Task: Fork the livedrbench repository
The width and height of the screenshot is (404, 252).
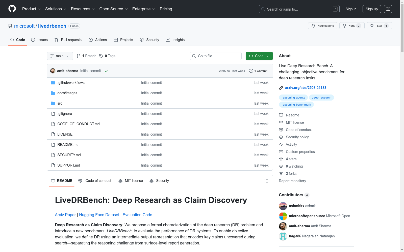Action: tap(352, 26)
